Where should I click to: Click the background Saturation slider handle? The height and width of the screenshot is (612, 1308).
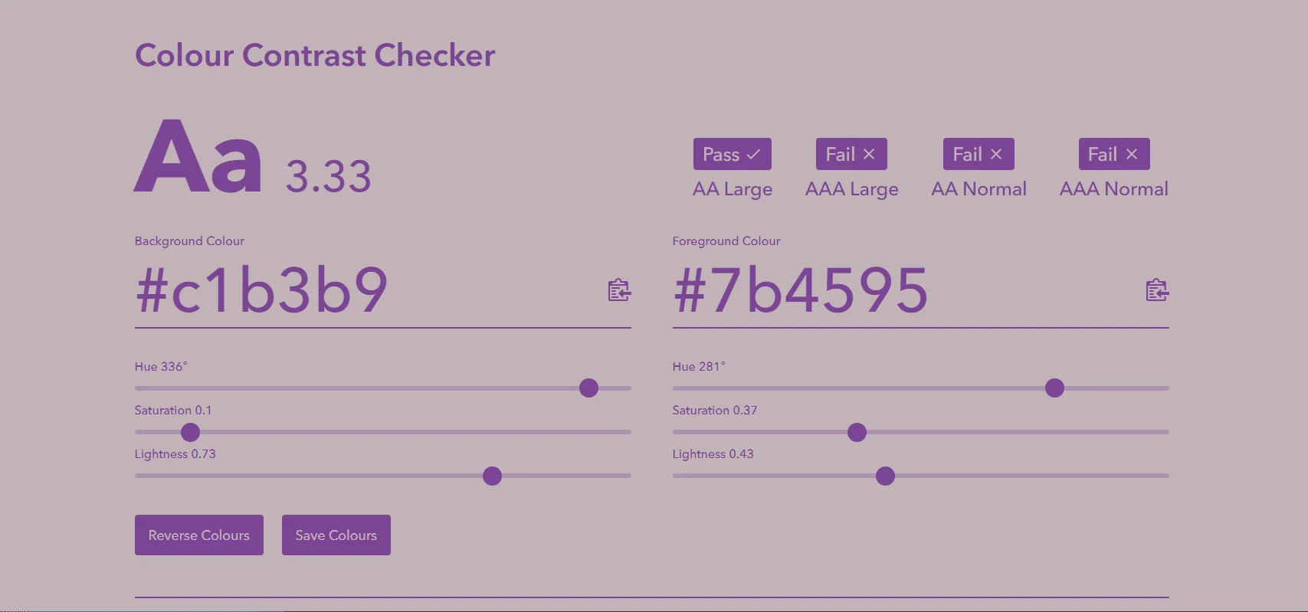[190, 432]
